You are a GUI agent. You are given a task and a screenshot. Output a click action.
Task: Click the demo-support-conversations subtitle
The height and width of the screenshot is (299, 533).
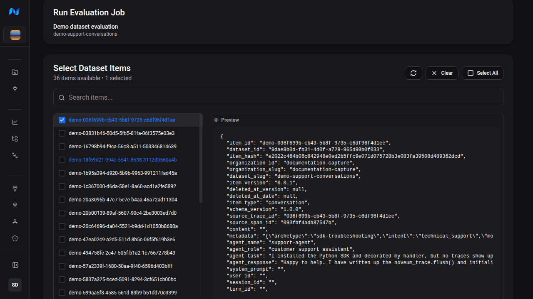pos(85,34)
